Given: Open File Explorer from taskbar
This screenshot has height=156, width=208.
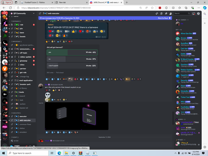Looking at the screenshot, I should [x=66, y=153].
